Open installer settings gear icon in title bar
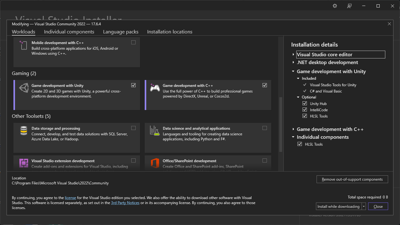 point(335,6)
